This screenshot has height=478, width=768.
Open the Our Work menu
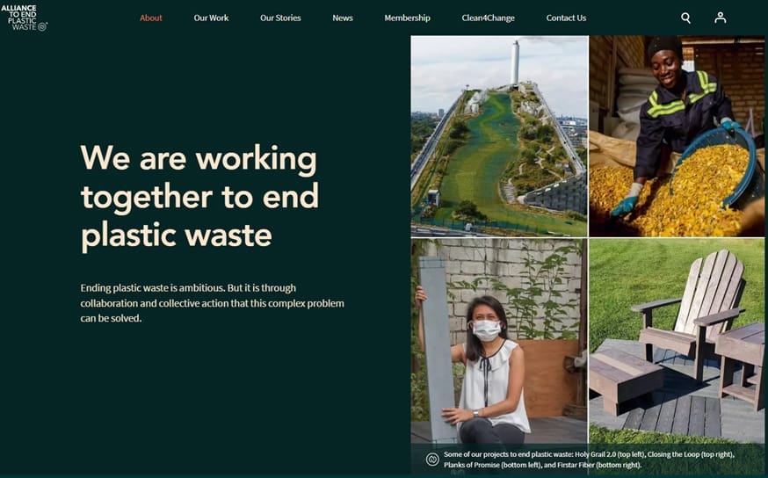pyautogui.click(x=211, y=18)
